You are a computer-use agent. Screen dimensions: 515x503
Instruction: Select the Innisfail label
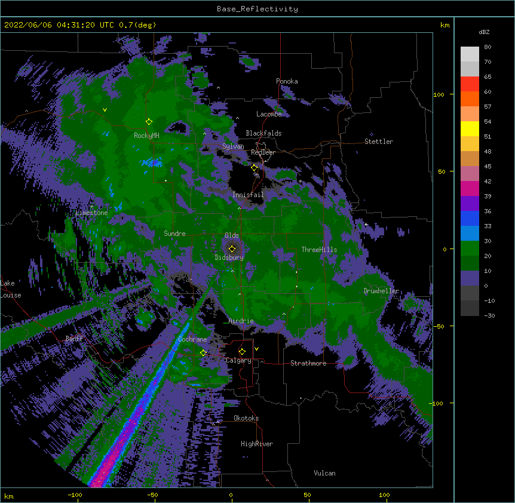(248, 195)
